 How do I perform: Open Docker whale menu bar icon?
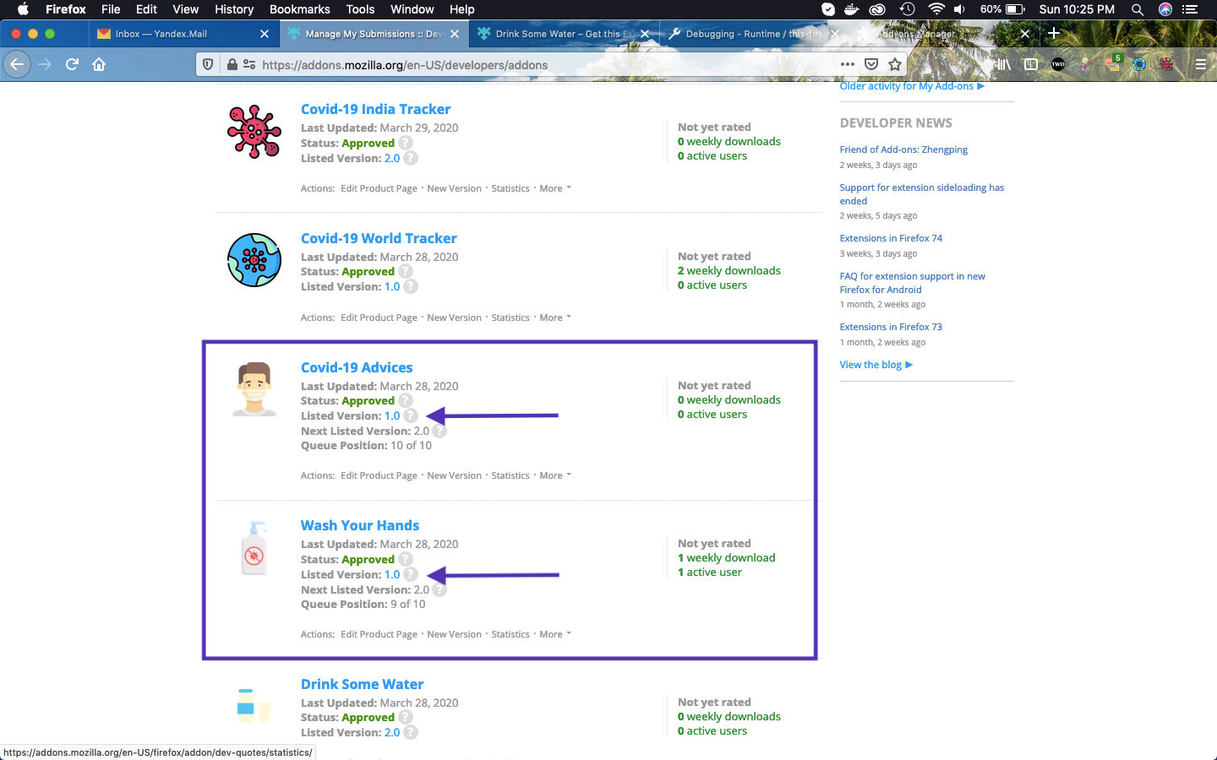(852, 9)
